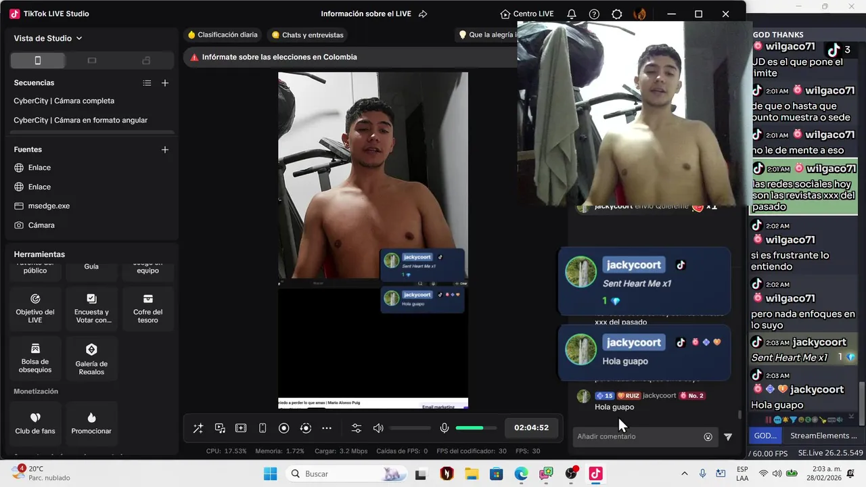Open the Secuencias list options icon

[147, 83]
